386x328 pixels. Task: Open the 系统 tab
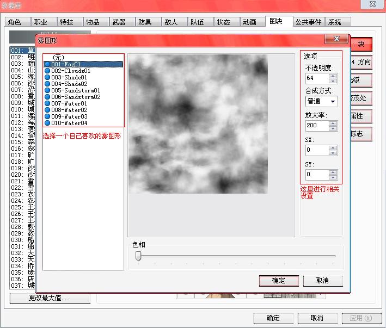[338, 22]
